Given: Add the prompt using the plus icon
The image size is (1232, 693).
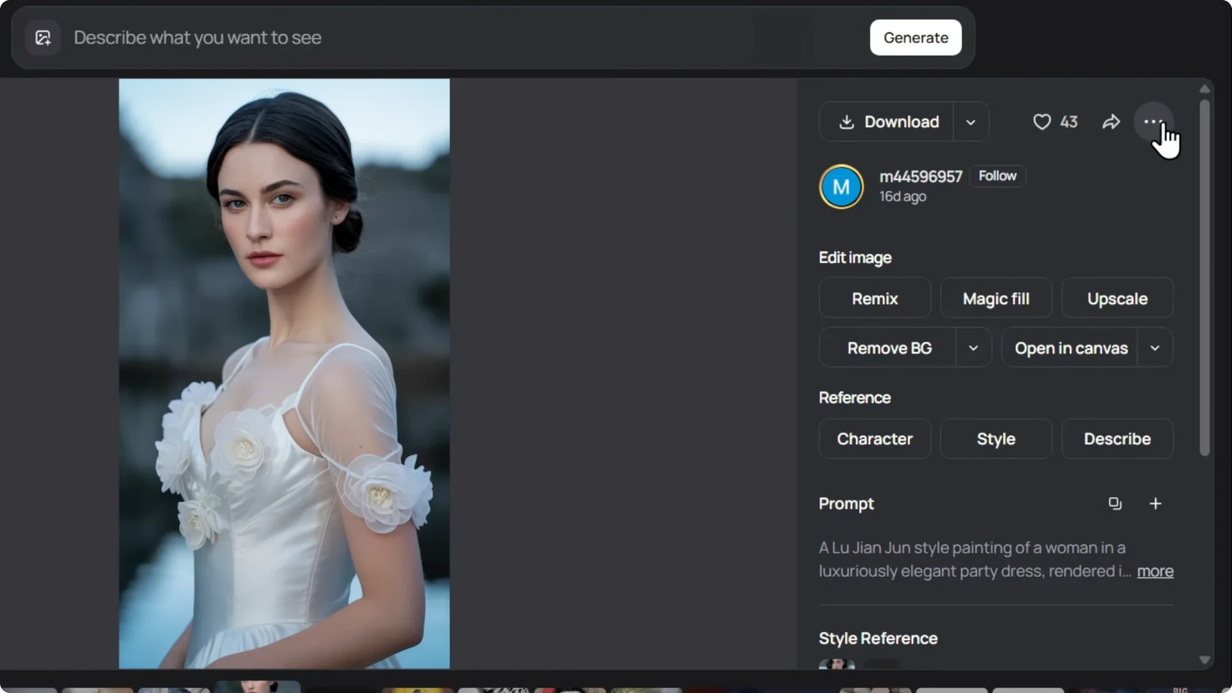Looking at the screenshot, I should 1155,503.
